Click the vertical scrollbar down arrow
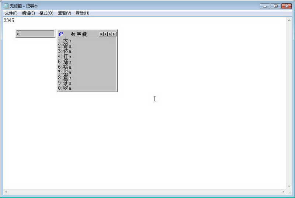The width and height of the screenshot is (295, 198). pos(289,186)
